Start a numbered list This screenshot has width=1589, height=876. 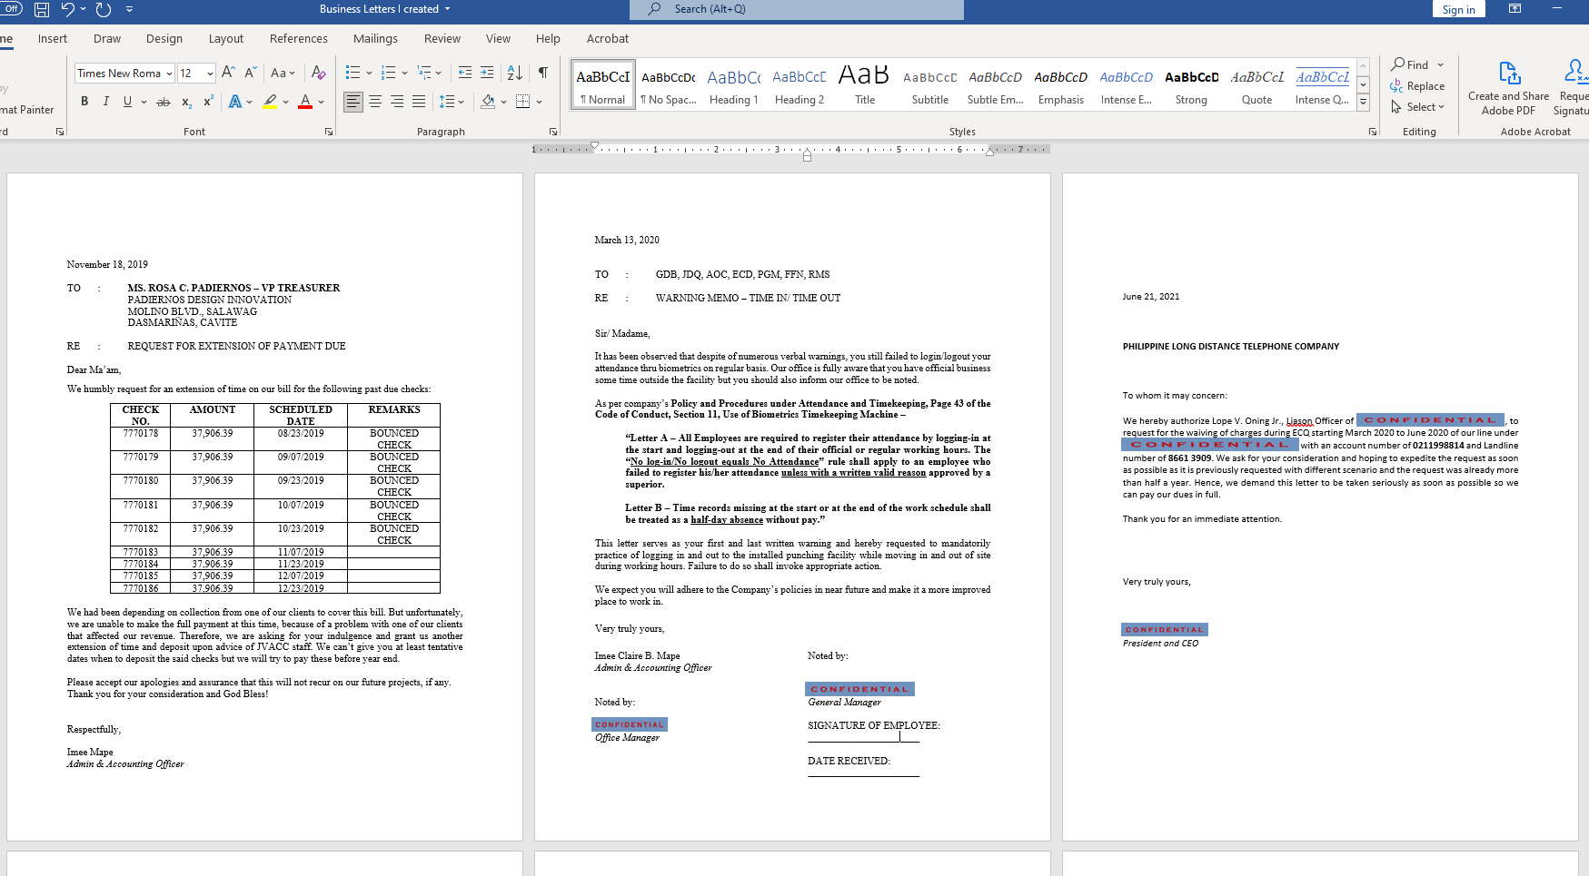pyautogui.click(x=389, y=73)
